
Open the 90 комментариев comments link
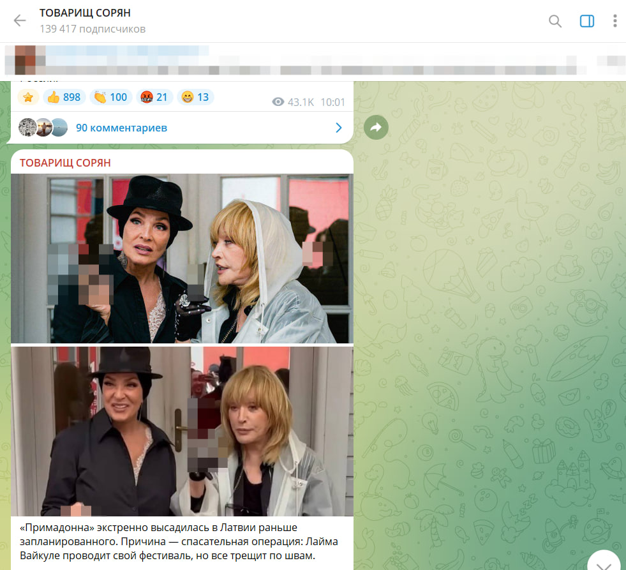click(x=121, y=128)
